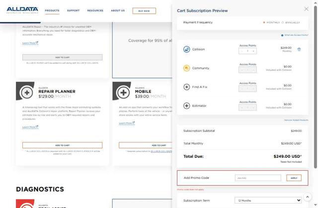The image size is (318, 208).
Task: Open the Resources menu
Action: tap(95, 10)
